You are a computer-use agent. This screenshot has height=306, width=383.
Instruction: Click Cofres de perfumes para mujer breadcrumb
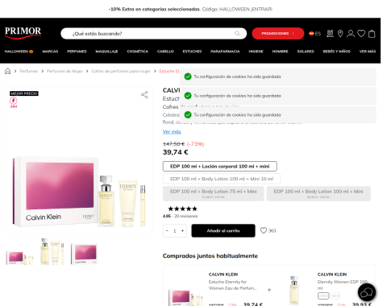click(x=121, y=71)
